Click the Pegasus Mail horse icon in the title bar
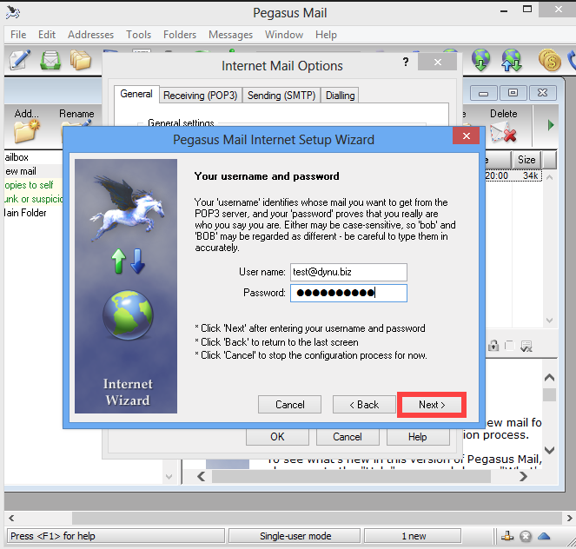576x549 pixels. click(13, 12)
